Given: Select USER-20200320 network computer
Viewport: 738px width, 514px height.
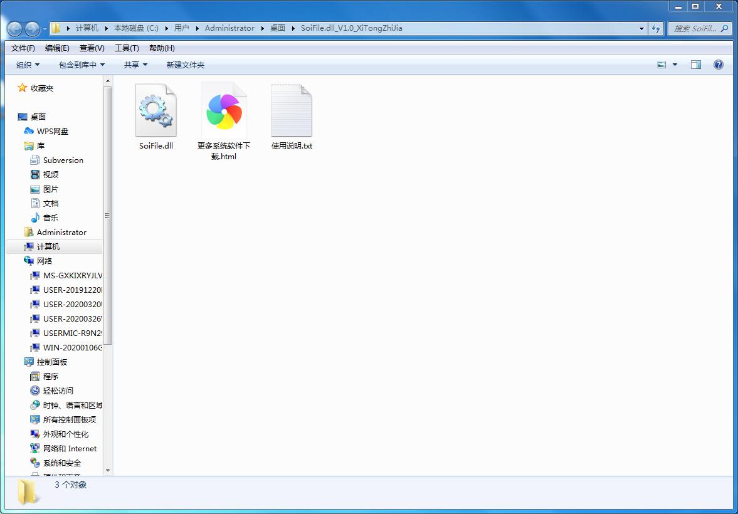Looking at the screenshot, I should 73,305.
